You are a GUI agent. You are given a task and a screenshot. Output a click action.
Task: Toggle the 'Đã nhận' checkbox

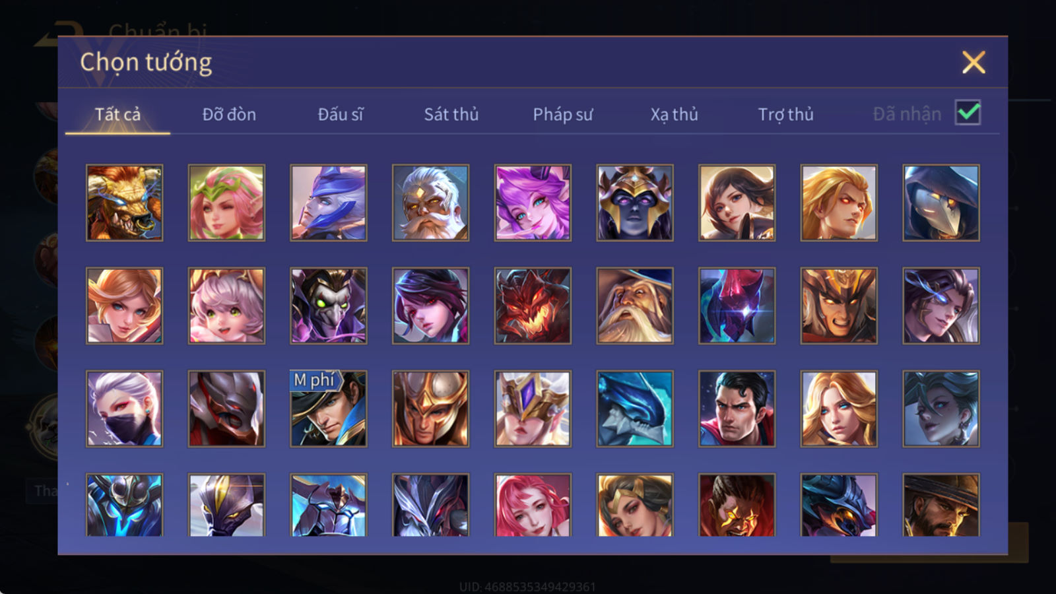coord(968,113)
